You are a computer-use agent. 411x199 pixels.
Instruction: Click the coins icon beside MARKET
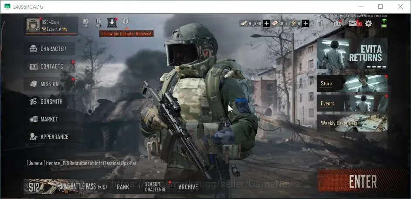[34, 119]
